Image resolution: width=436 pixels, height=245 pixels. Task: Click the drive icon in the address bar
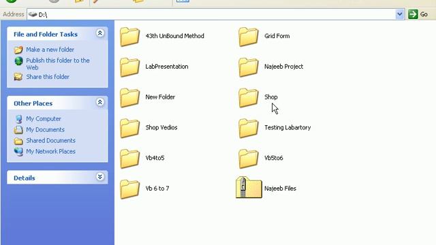click(x=33, y=14)
